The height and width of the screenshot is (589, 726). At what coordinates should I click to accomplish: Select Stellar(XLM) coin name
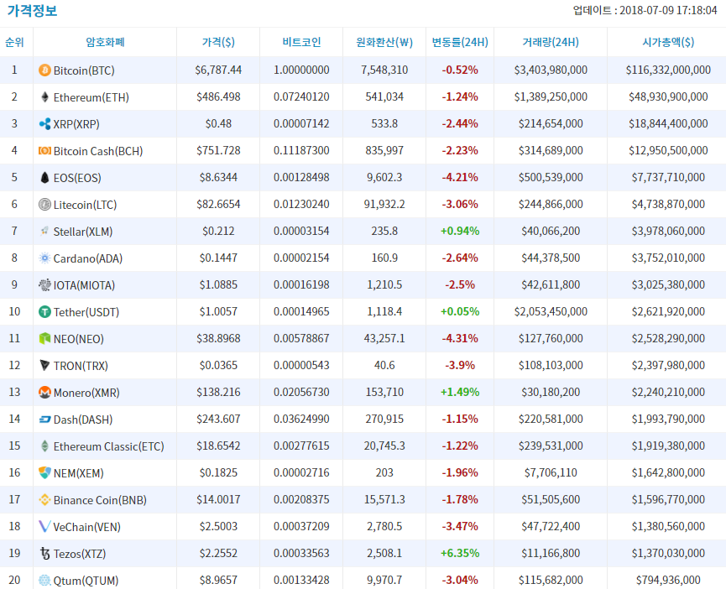(83, 232)
